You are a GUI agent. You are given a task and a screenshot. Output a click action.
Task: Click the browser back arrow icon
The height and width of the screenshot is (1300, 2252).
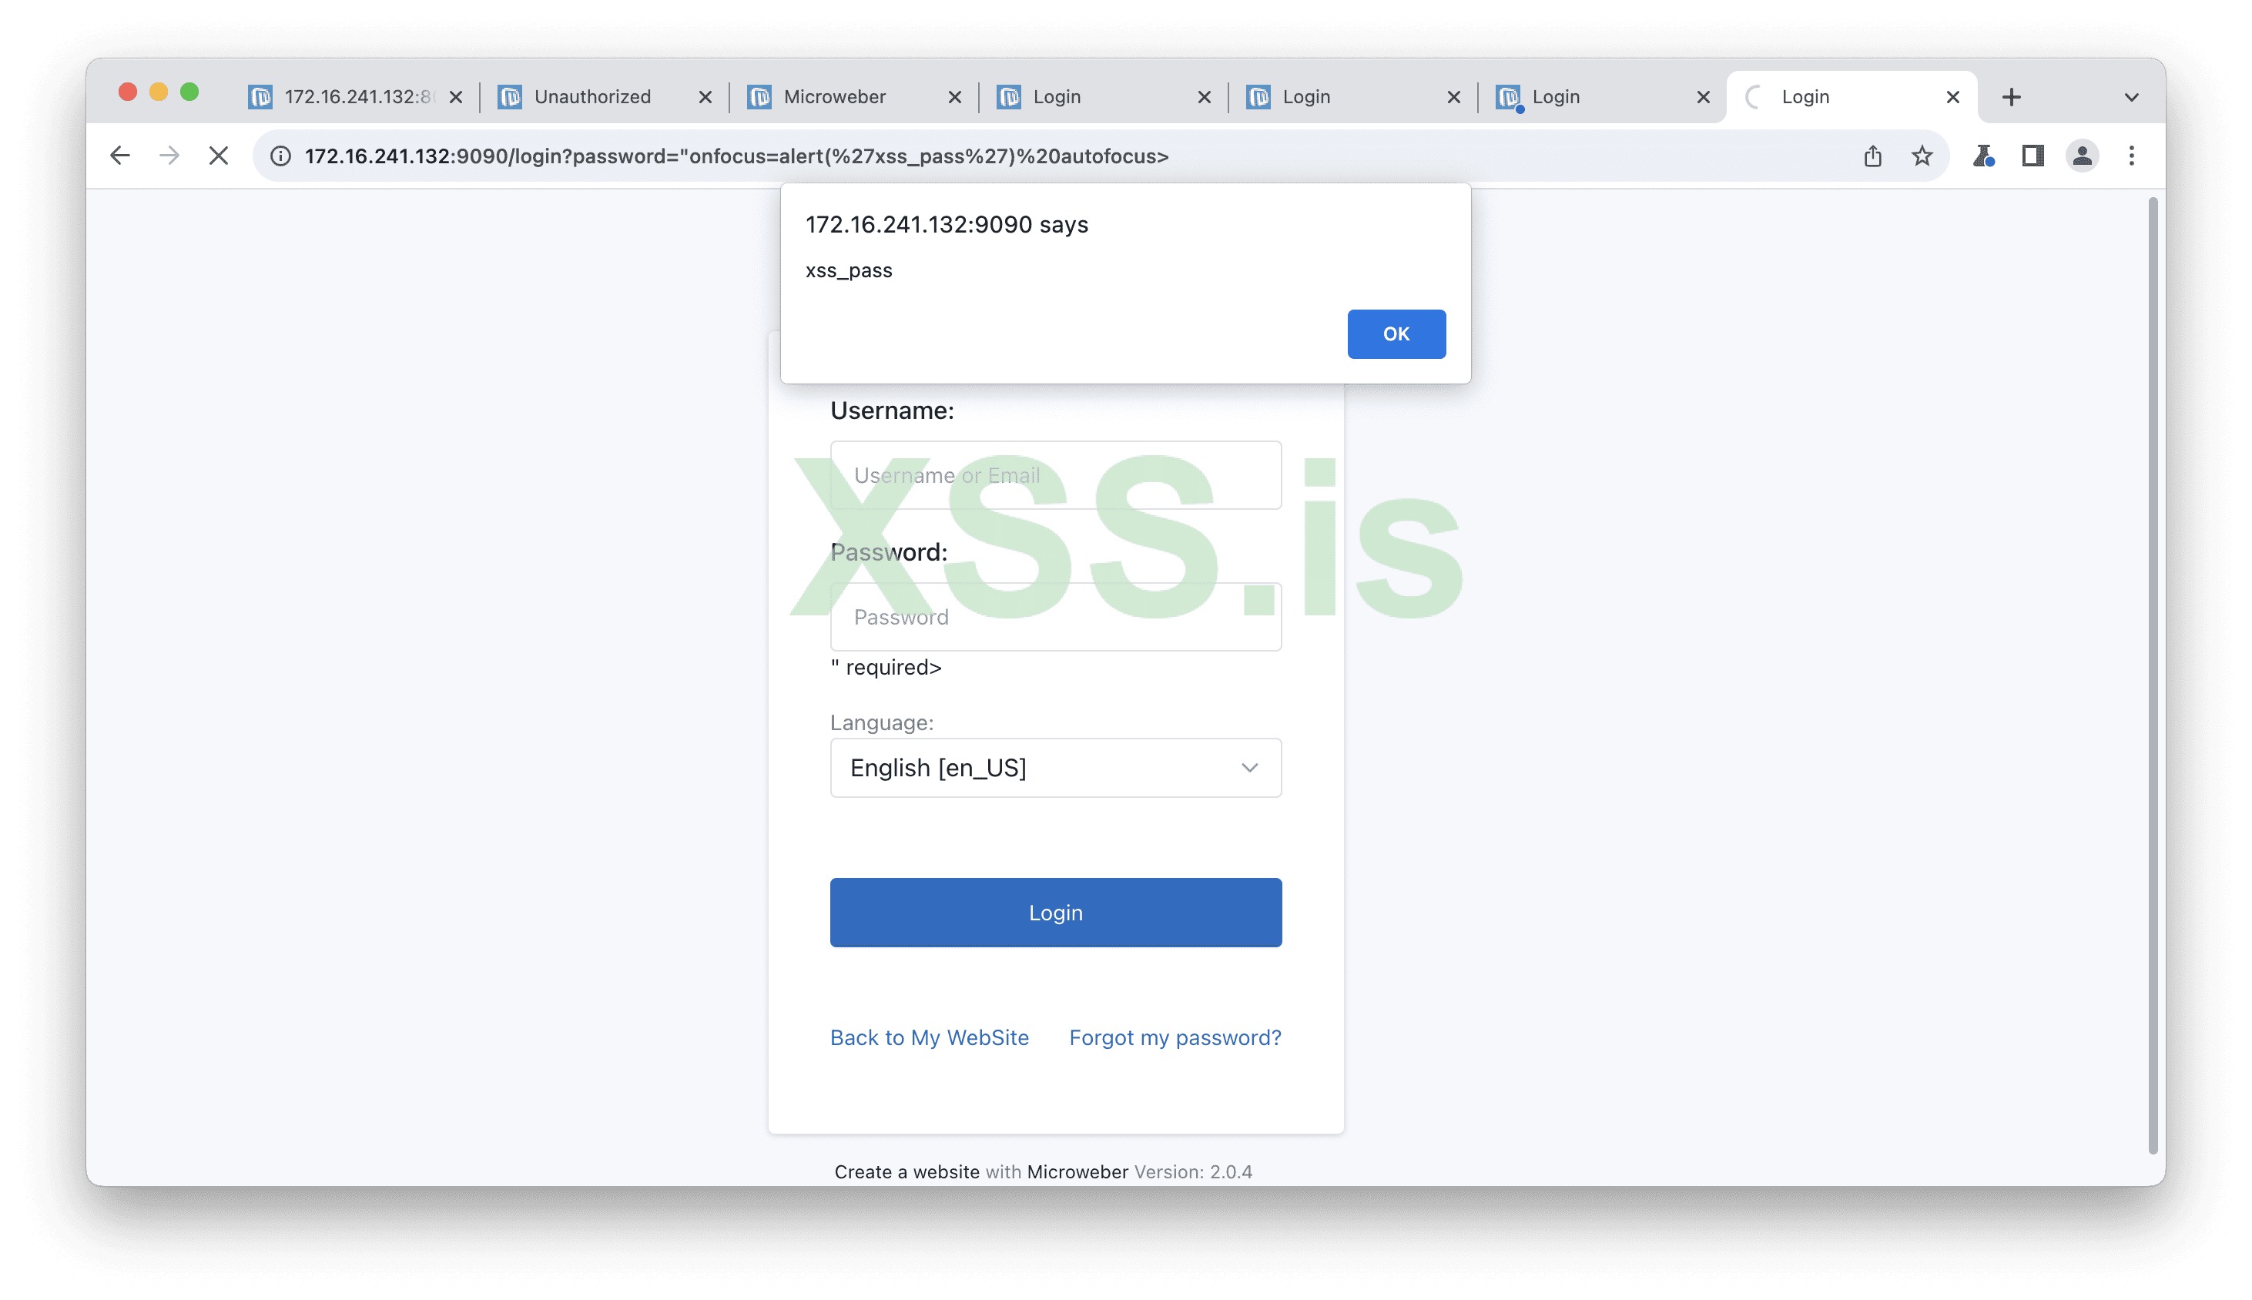[119, 156]
